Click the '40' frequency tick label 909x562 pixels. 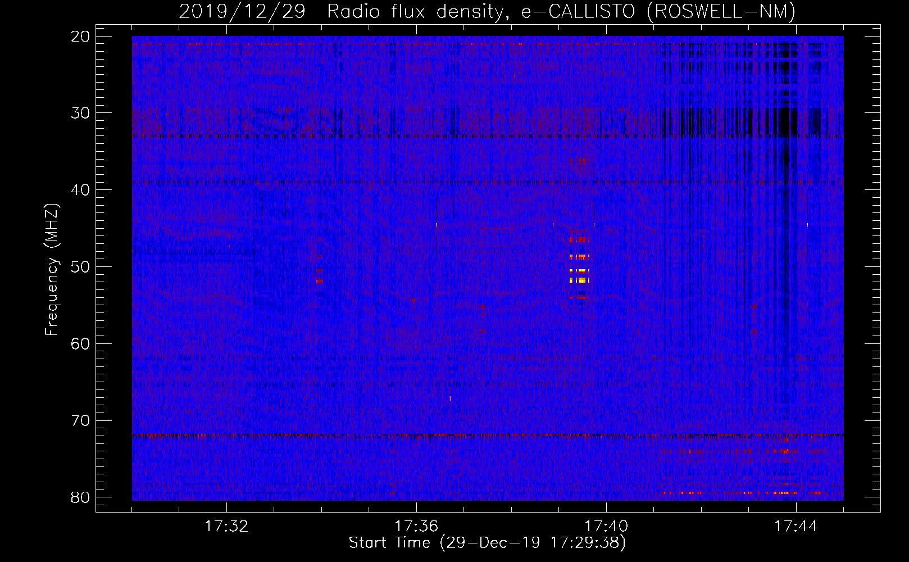81,190
